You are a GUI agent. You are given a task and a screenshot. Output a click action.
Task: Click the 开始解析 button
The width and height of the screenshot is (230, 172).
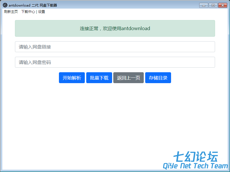click(72, 78)
